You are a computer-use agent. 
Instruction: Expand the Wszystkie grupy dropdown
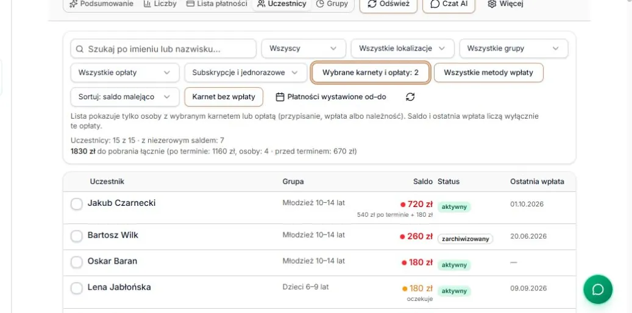514,48
